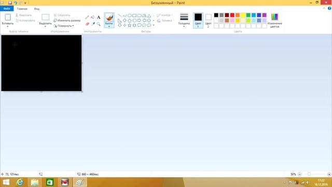Select the Color picker eyedropper tool
The height and width of the screenshot is (187, 332).
pyautogui.click(x=93, y=24)
